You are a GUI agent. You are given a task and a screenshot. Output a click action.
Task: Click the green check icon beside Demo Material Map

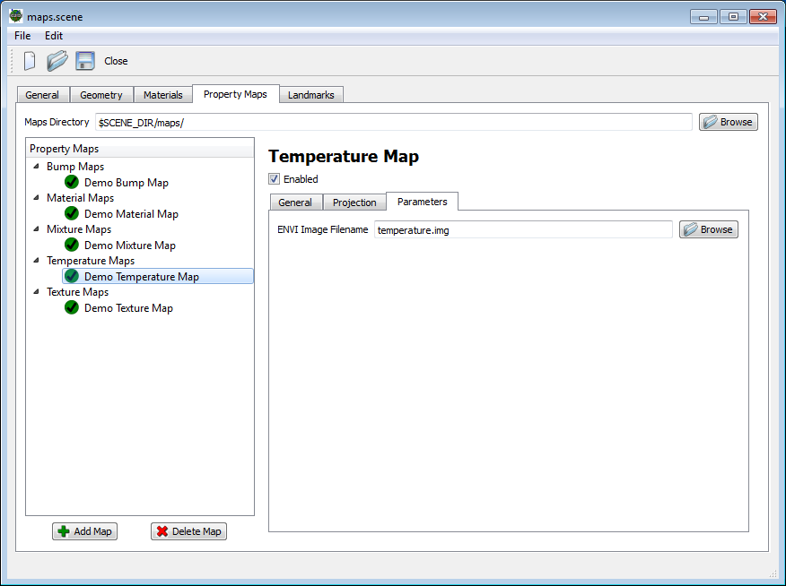coord(71,213)
